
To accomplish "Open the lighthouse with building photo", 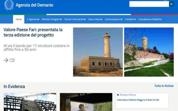I will point(98,52).
